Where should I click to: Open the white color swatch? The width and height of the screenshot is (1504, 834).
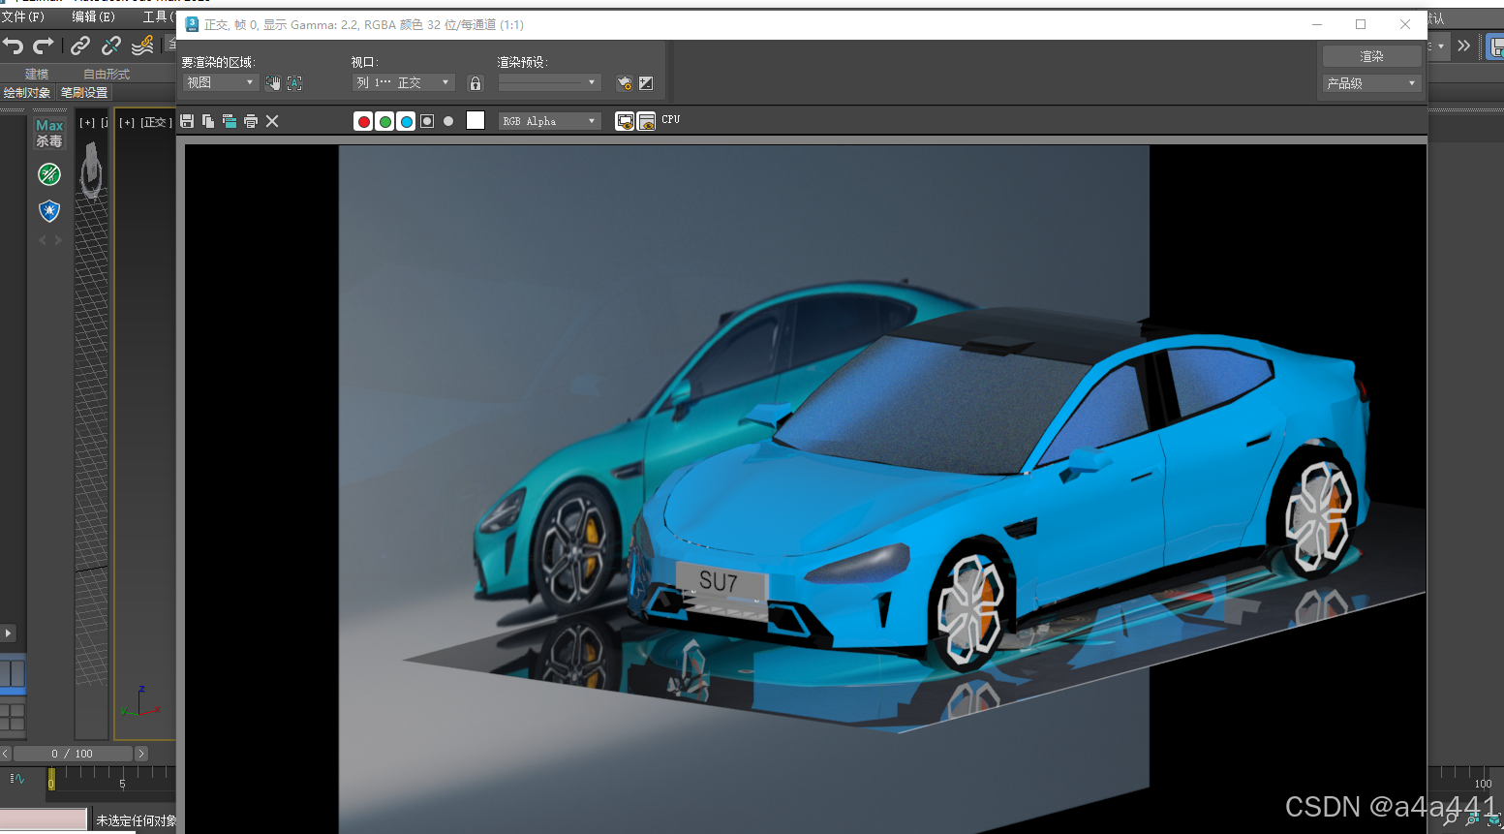pyautogui.click(x=476, y=120)
